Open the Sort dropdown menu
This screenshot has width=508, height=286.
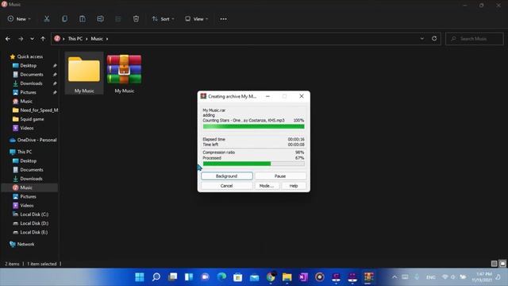point(164,19)
